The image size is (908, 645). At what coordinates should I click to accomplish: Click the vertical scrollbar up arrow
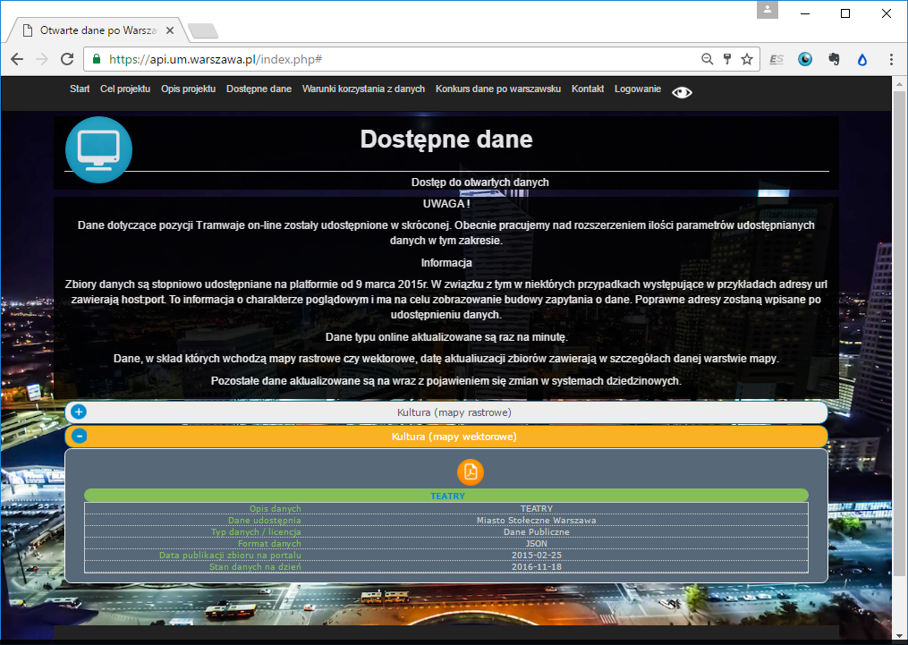coord(900,83)
